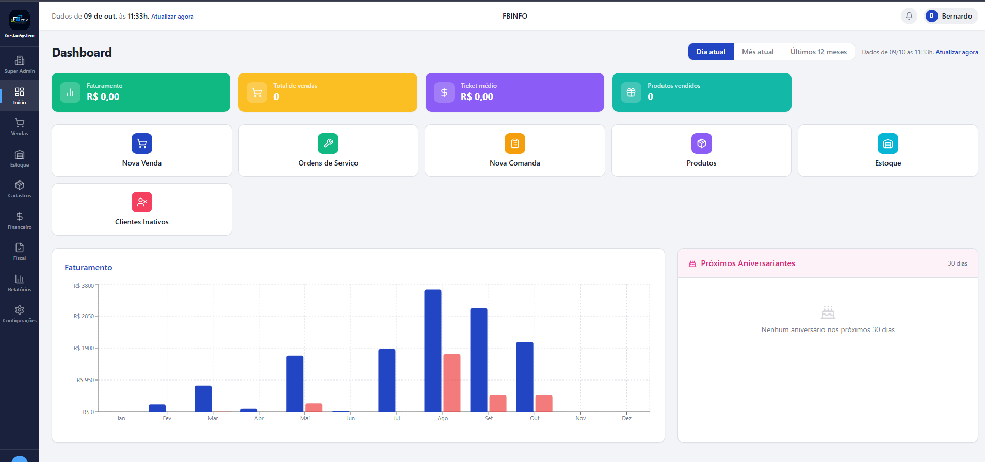Click the Total de vendas yellow card
985x462 pixels.
point(328,92)
